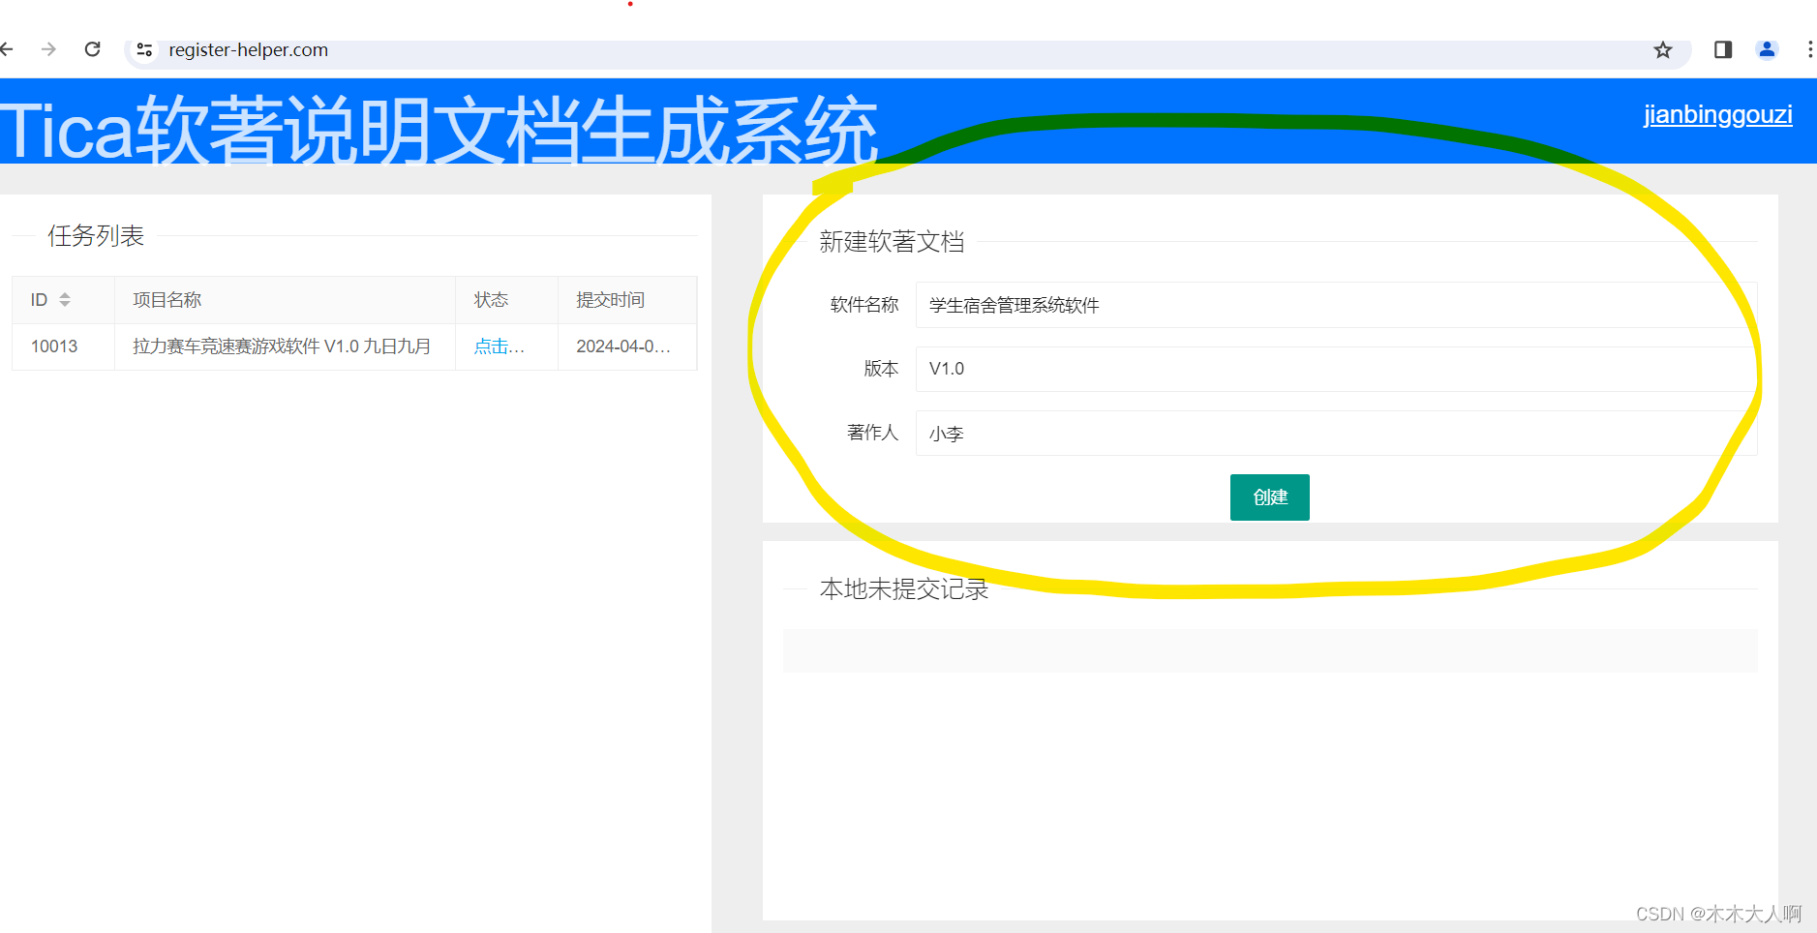
Task: Click the 状态 column header
Action: coord(506,300)
